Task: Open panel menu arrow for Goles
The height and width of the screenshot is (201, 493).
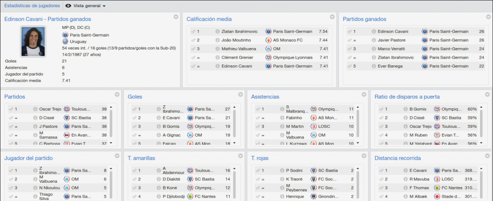Action: tap(241, 94)
